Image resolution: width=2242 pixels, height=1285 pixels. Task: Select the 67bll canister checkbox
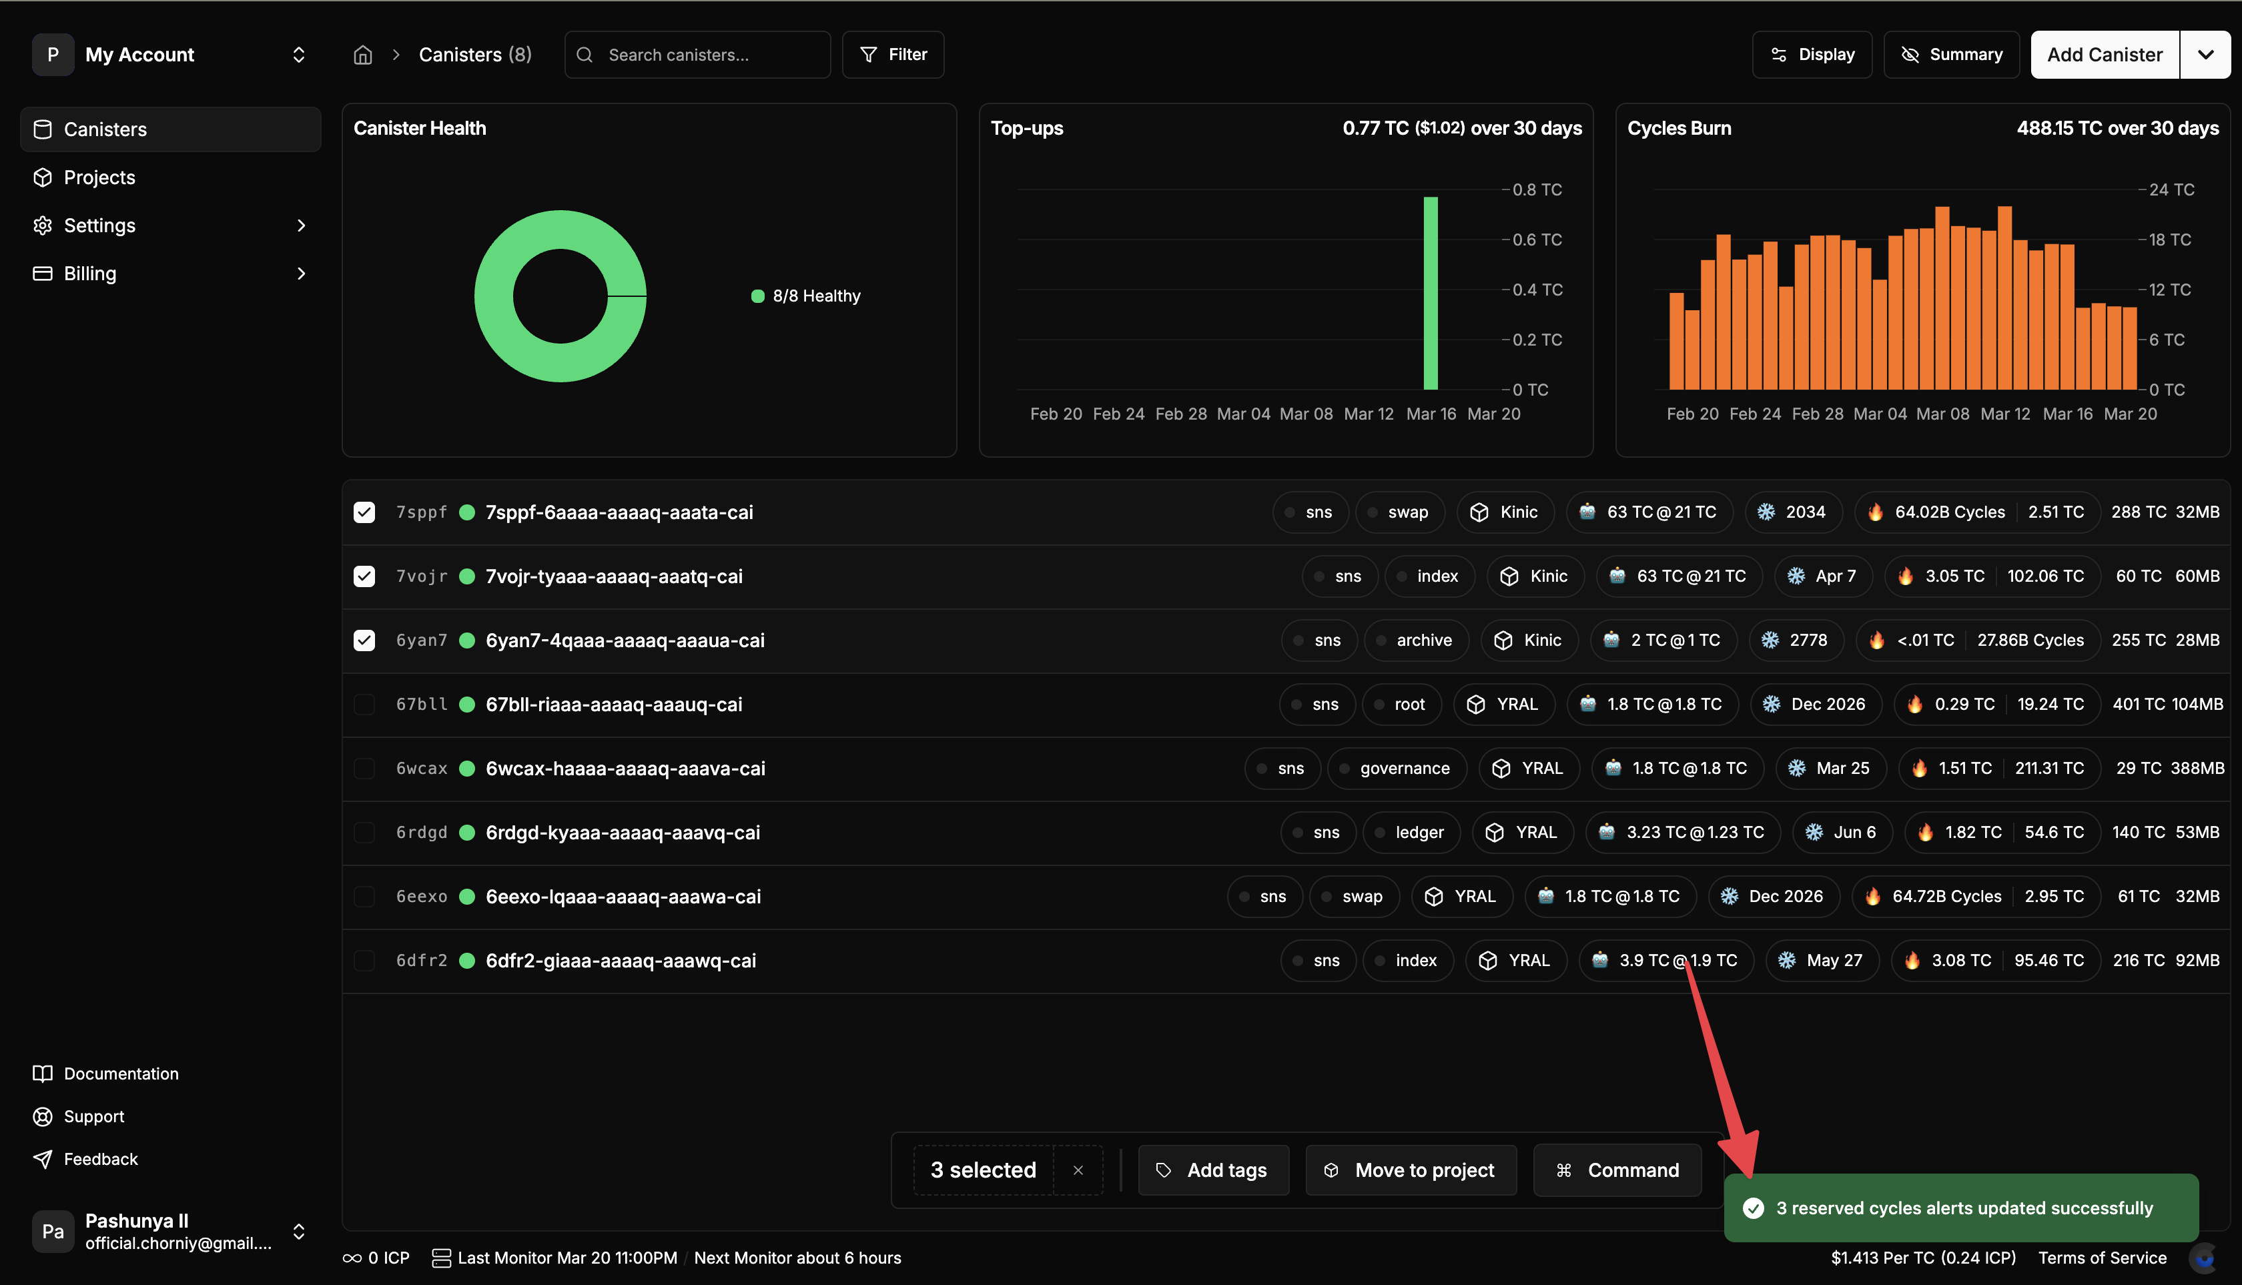364,705
